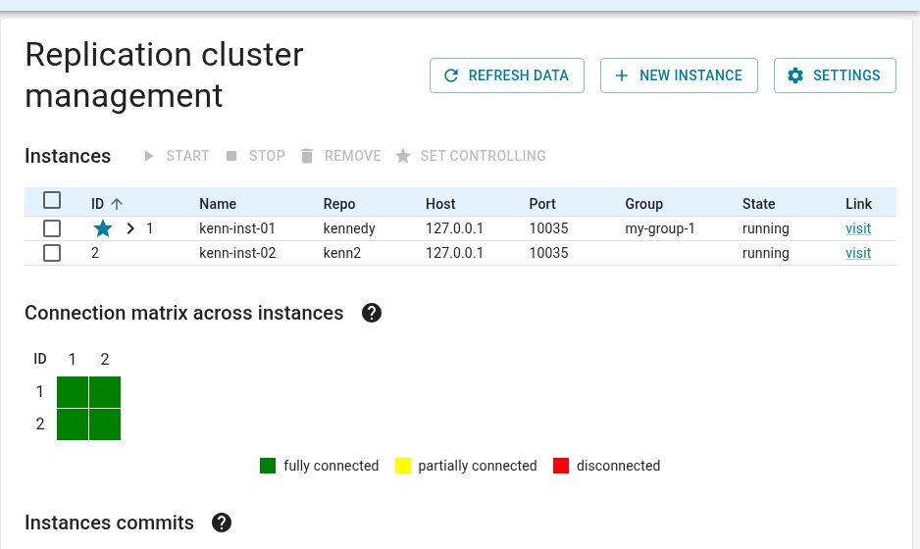Click the kennedy repo cell
Viewport: 920px width, 549px height.
pyautogui.click(x=349, y=228)
